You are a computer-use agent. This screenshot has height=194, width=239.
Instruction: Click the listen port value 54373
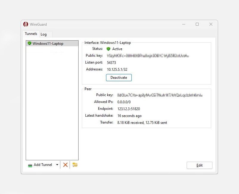pos(111,62)
